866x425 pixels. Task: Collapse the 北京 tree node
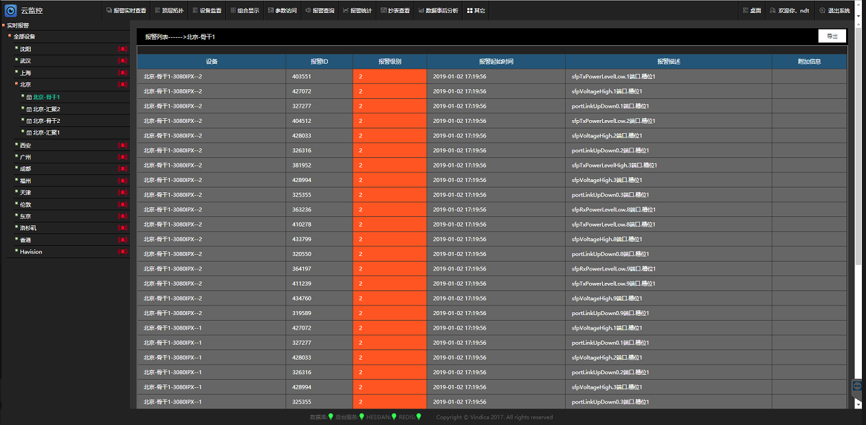(x=16, y=84)
